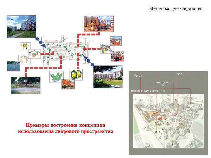Click the 'арка' label
Image resolution: width=211 pixels, height=158 pixels.
coord(179,74)
